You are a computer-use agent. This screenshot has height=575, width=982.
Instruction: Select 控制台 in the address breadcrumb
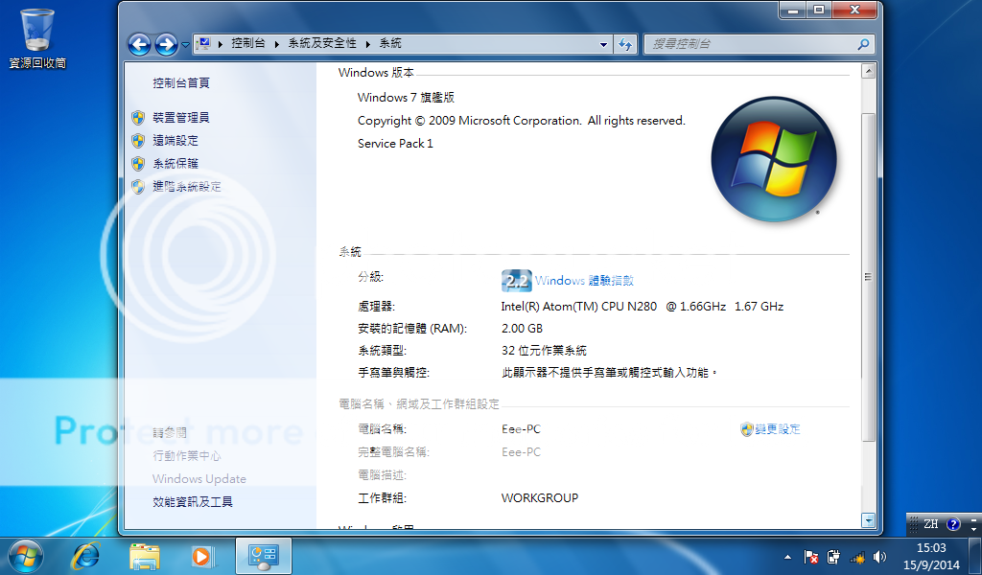[248, 43]
